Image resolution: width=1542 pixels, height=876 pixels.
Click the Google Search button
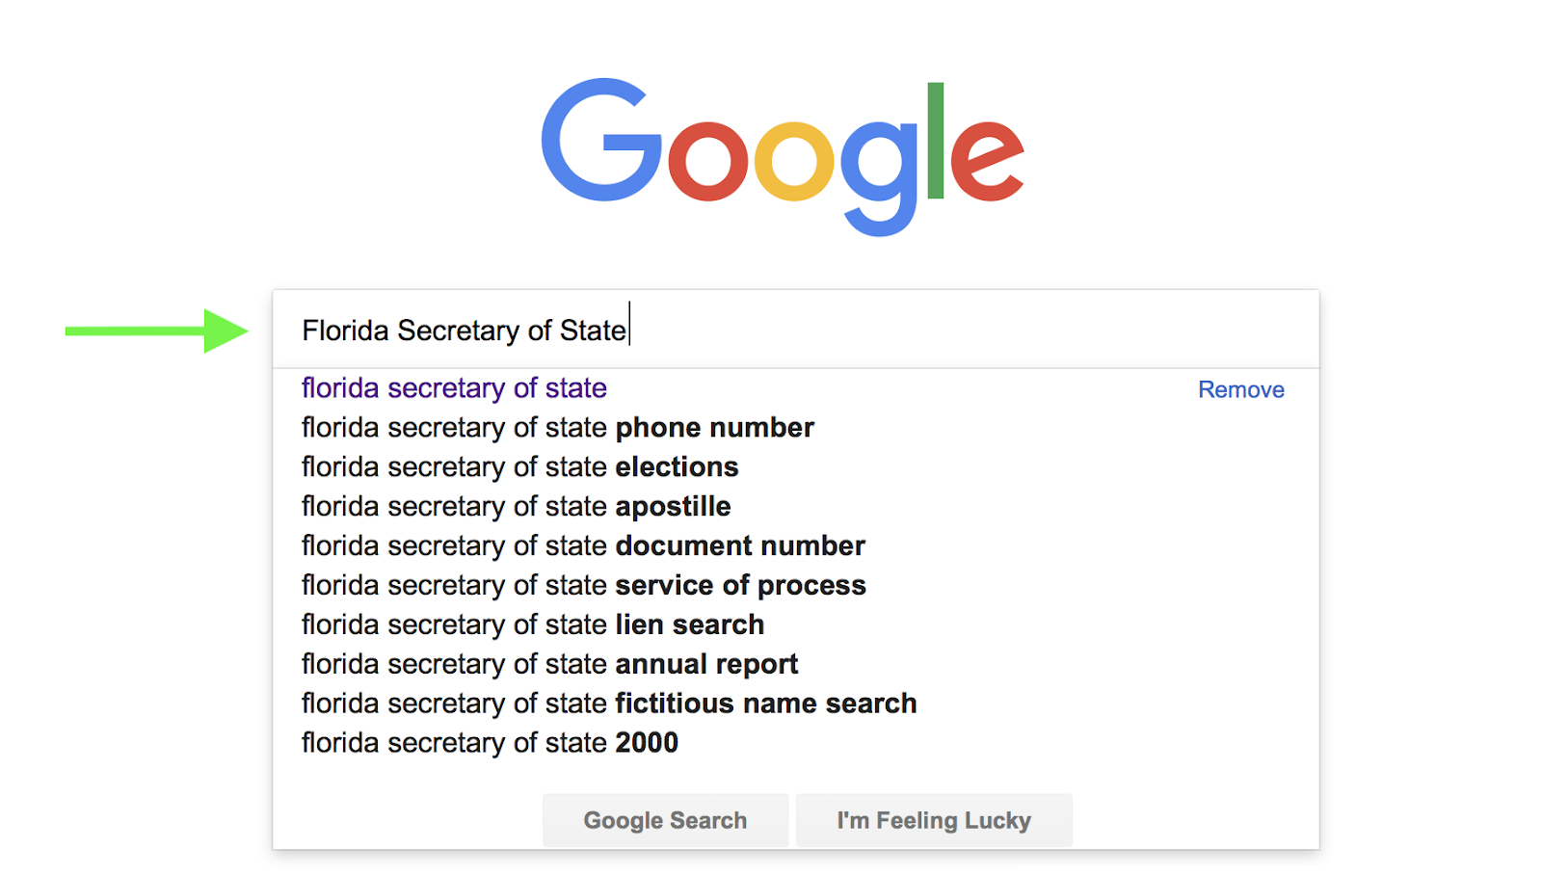point(665,820)
